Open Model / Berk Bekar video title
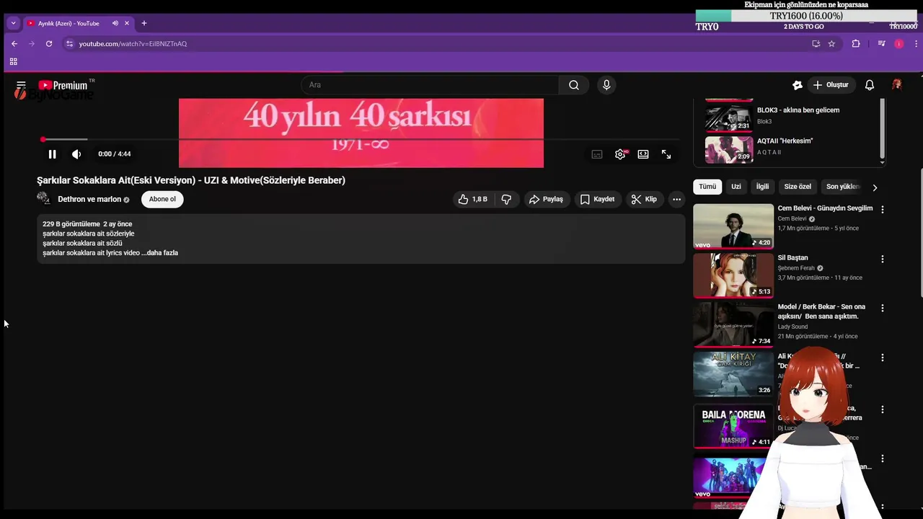 (821, 311)
